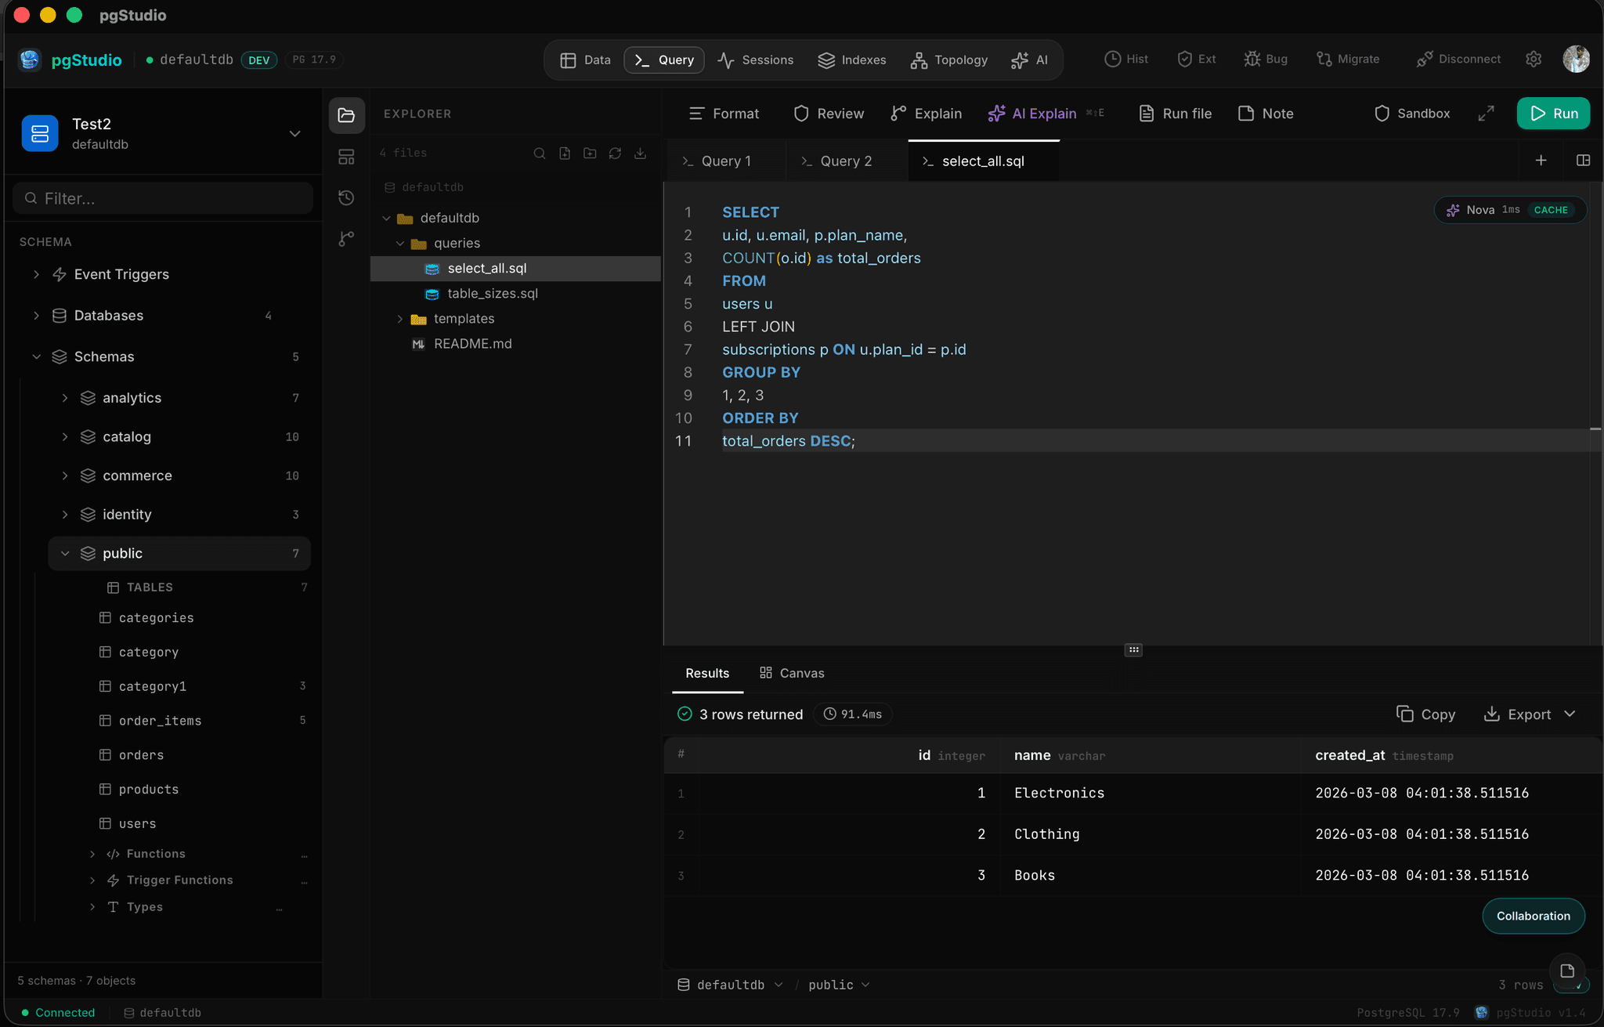Click the schema Filter input field
Image resolution: width=1604 pixels, height=1027 pixels.
tap(163, 199)
